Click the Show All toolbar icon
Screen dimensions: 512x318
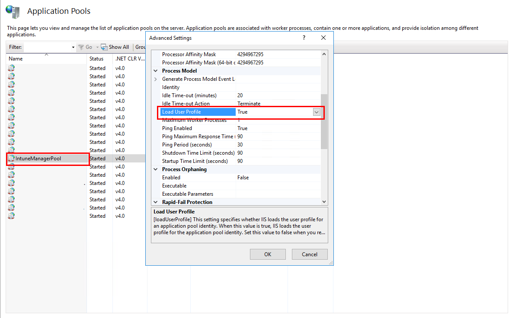pyautogui.click(x=104, y=47)
